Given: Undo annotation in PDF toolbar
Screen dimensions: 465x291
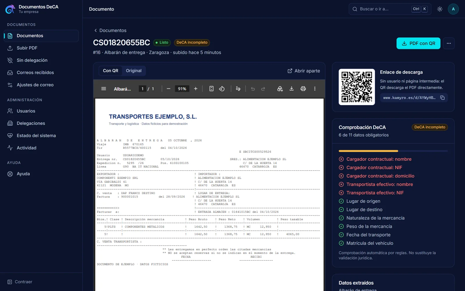Looking at the screenshot, I should [x=253, y=89].
